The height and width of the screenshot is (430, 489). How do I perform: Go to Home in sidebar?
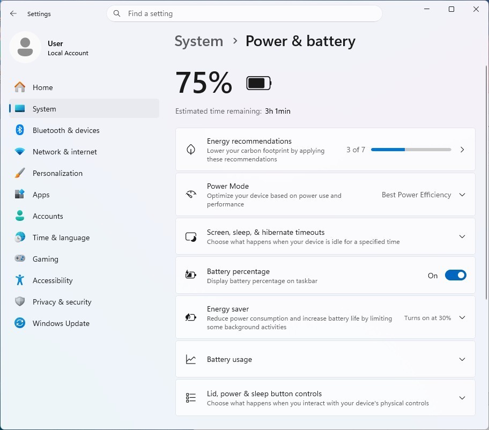pos(84,87)
